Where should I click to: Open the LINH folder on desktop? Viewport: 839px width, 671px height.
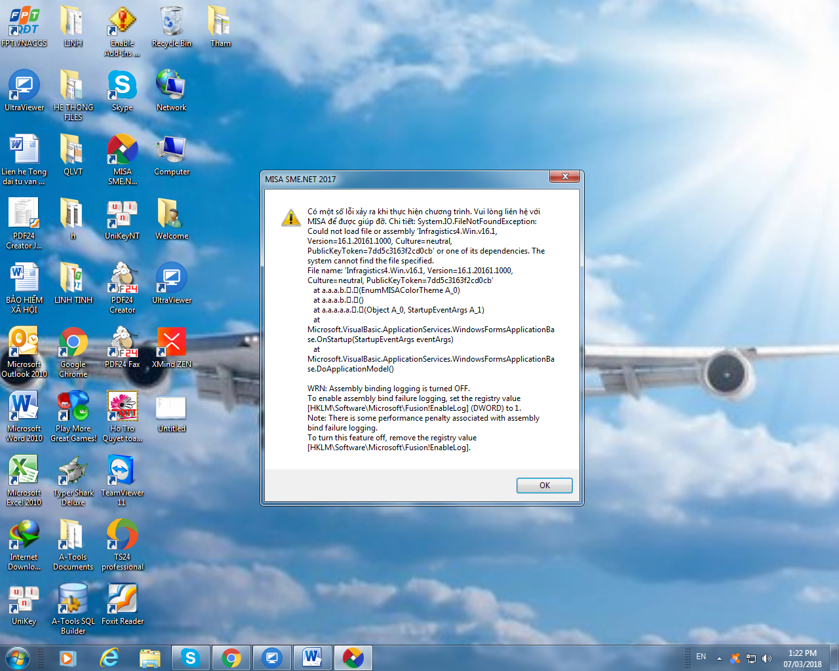73,26
